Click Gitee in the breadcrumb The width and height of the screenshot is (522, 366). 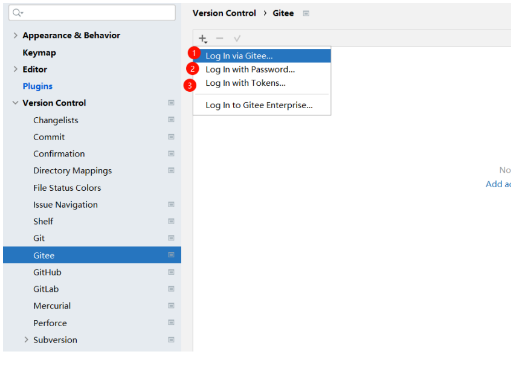pos(283,13)
